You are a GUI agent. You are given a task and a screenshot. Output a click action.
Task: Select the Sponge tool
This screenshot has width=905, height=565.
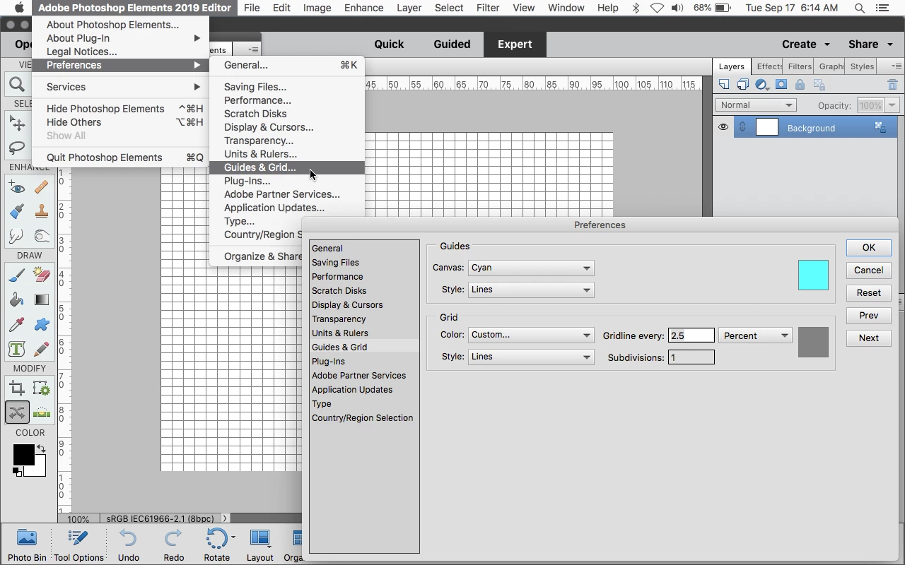[x=41, y=235]
